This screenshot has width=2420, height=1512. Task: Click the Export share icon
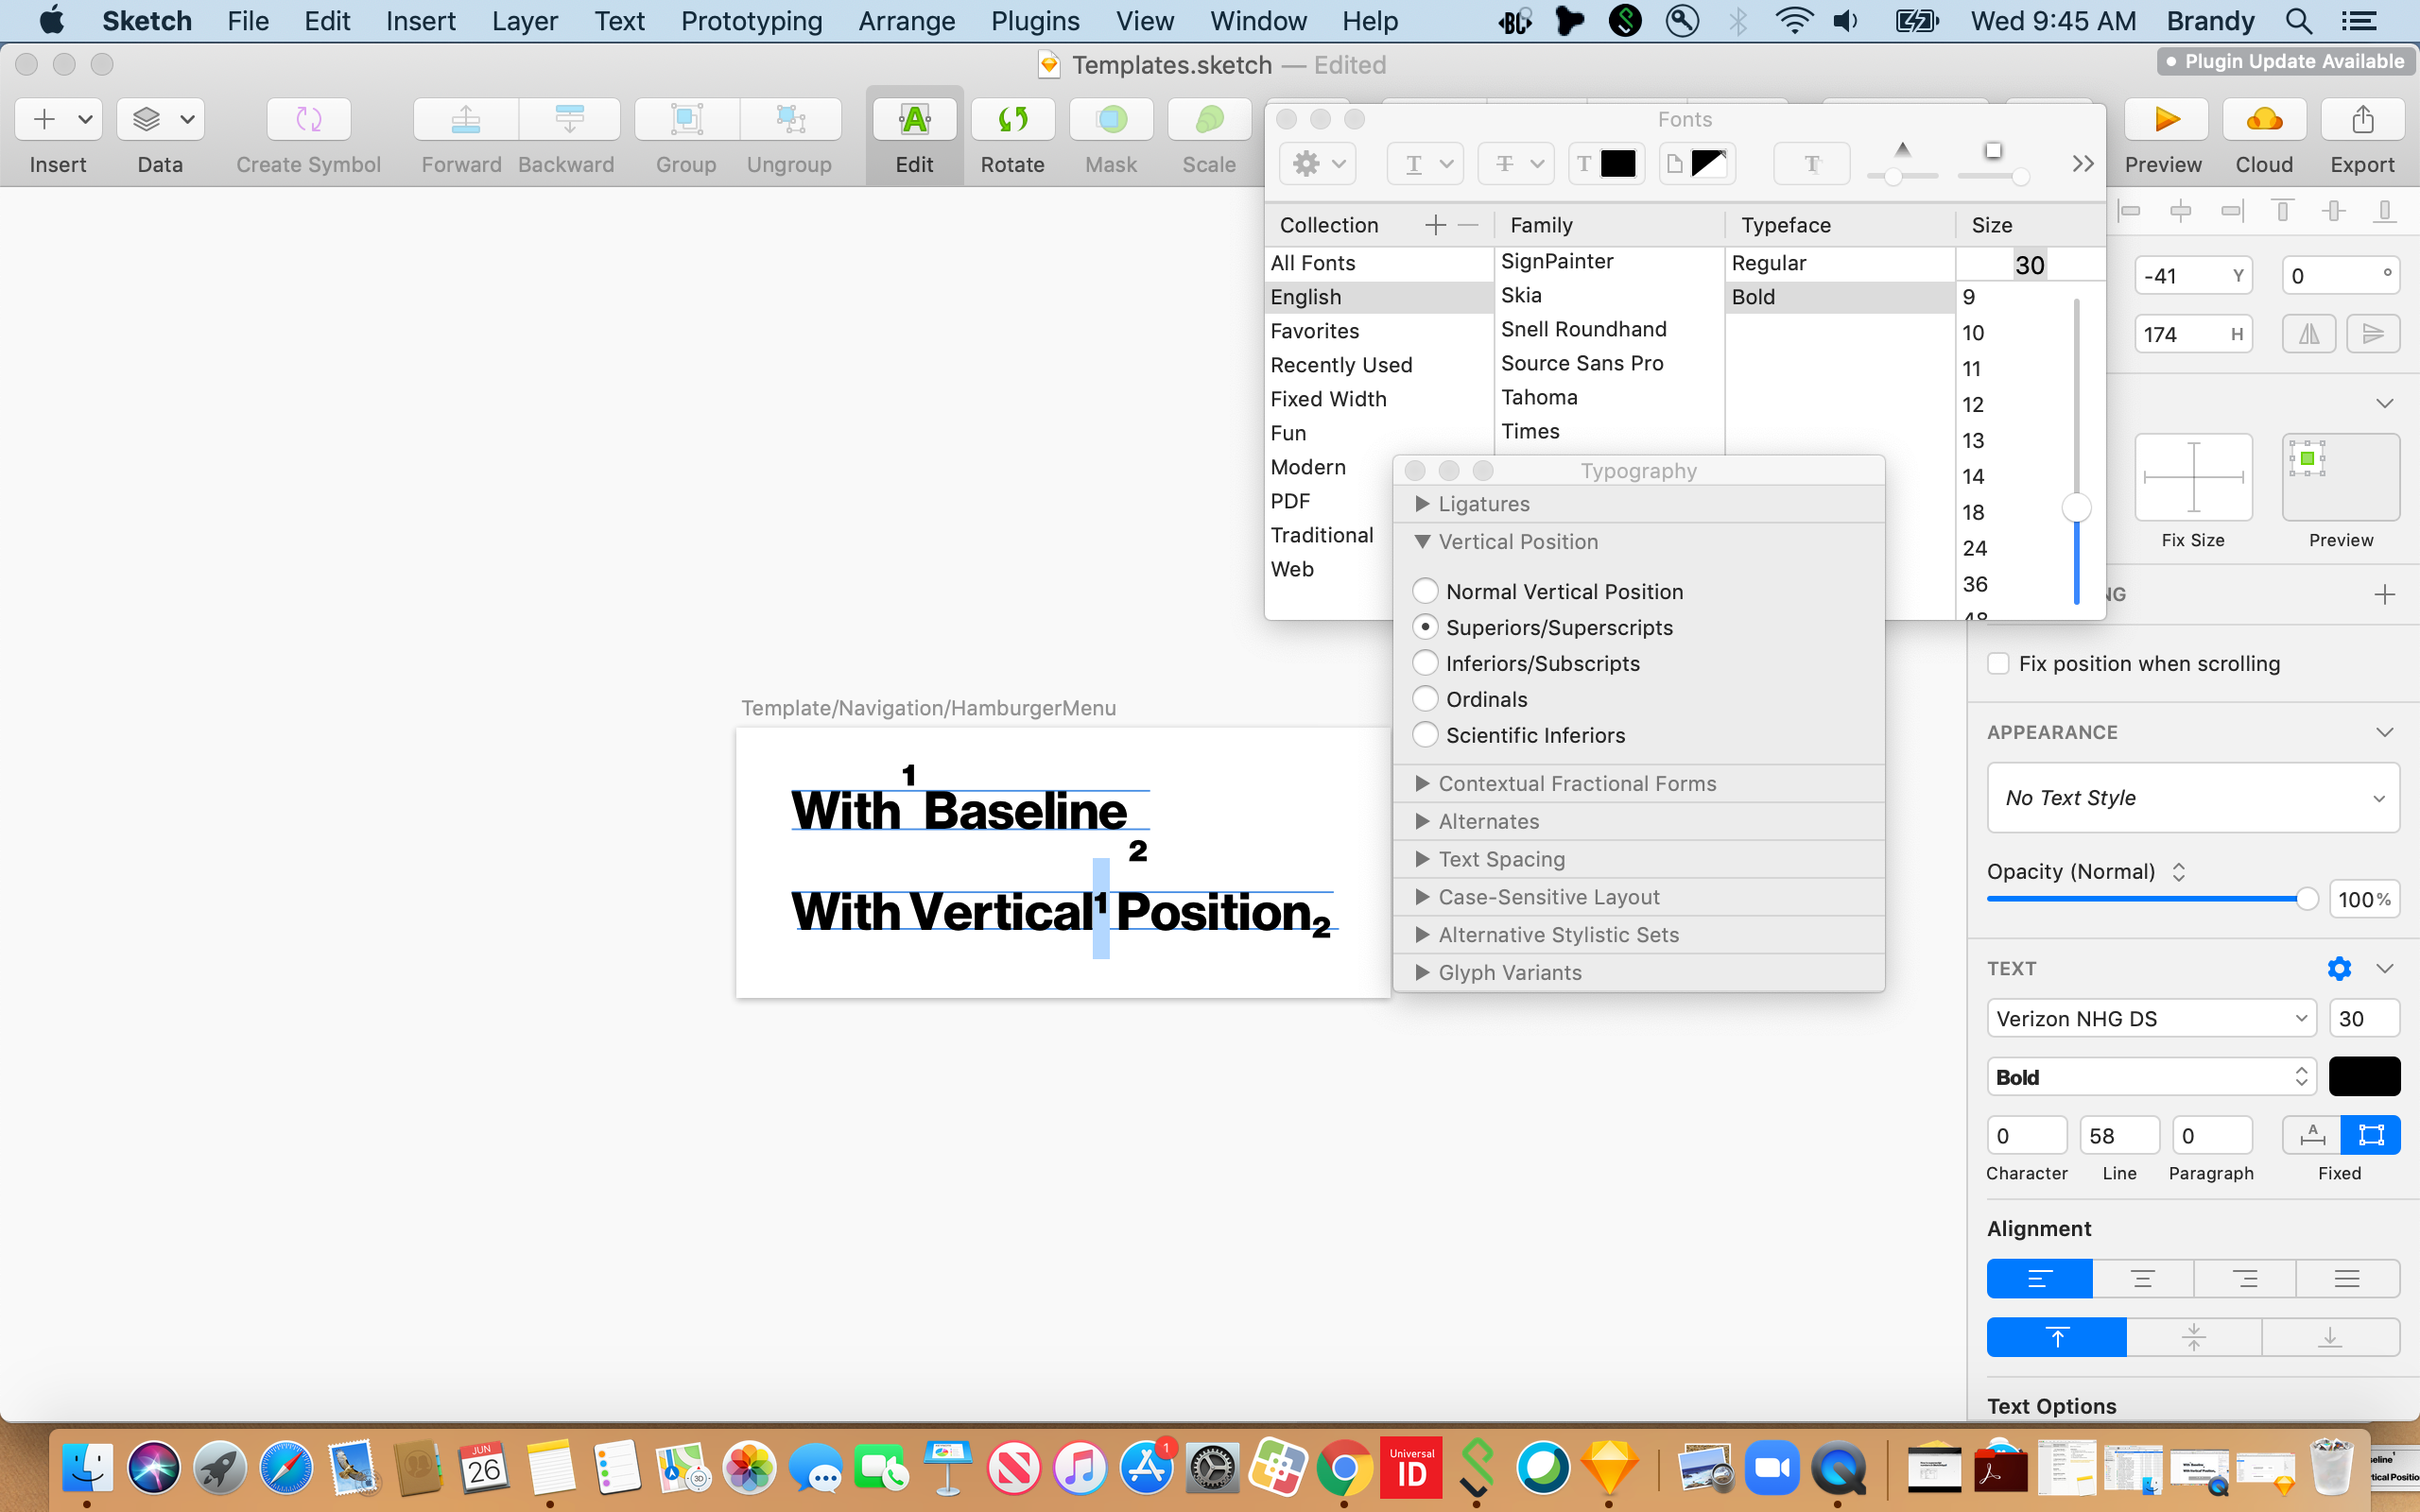(2362, 120)
